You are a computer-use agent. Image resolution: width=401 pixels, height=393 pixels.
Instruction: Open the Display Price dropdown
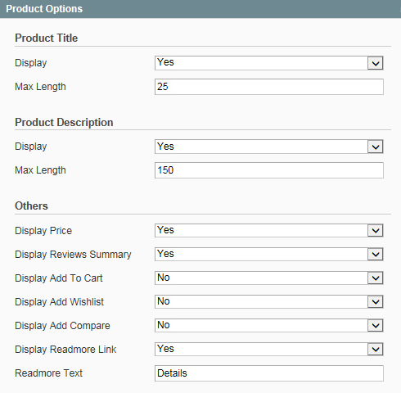click(x=269, y=231)
